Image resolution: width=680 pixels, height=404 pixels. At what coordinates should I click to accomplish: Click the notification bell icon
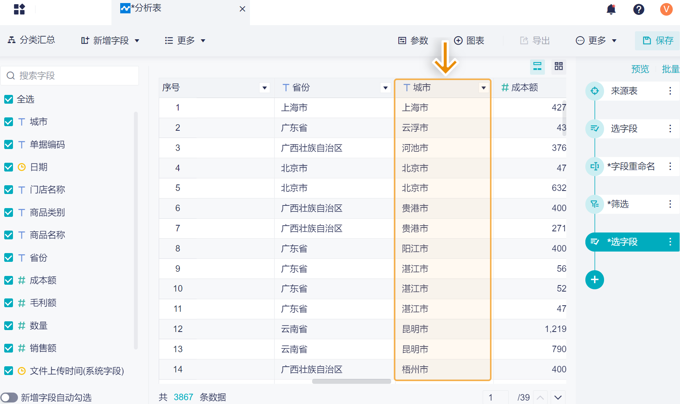(611, 9)
